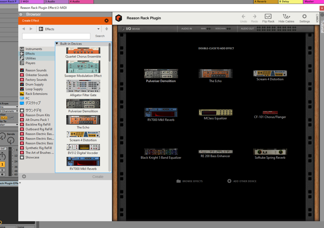Open Reason Rack Plugin Settings gear
The width and height of the screenshot is (324, 228).
point(305,16)
